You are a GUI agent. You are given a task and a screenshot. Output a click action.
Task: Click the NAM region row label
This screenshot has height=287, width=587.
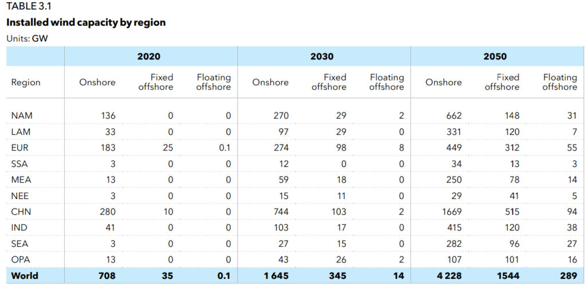point(22,115)
